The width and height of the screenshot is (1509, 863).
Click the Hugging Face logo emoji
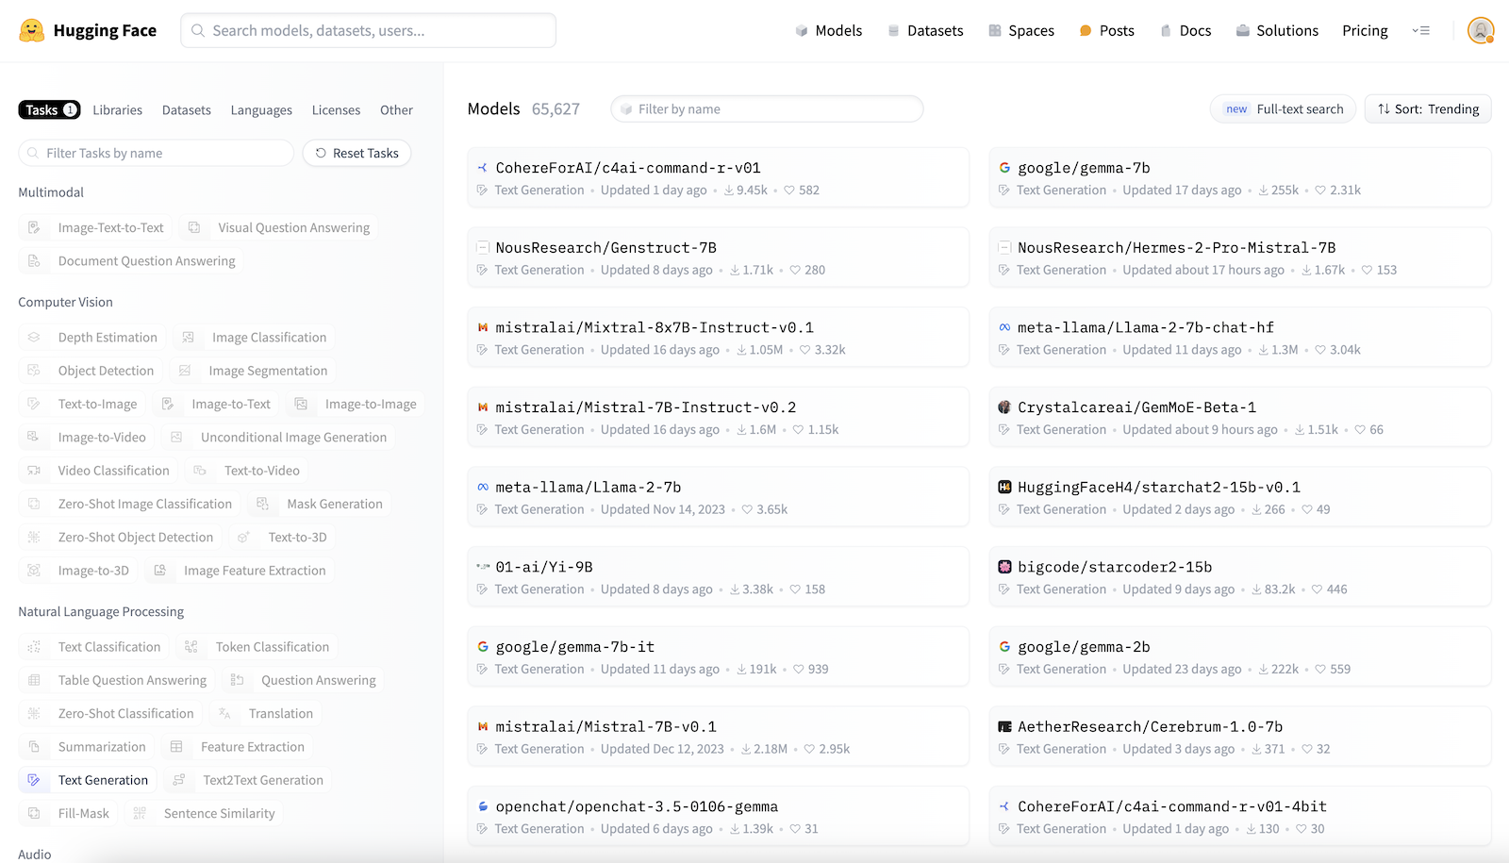coord(32,30)
